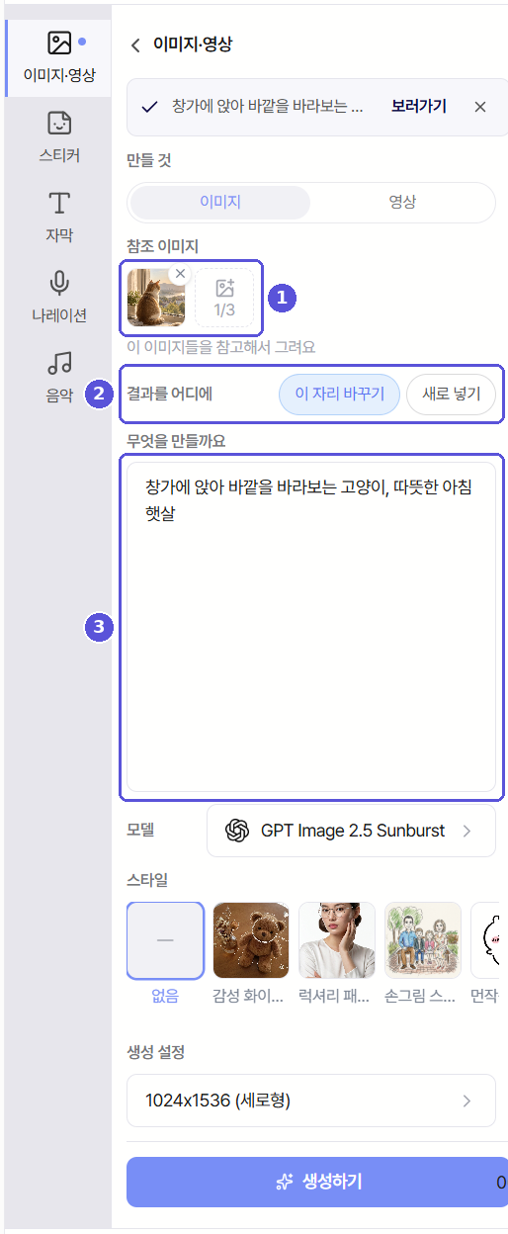Select the 이미지 creation type
This screenshot has height=1234, width=508.
220,202
